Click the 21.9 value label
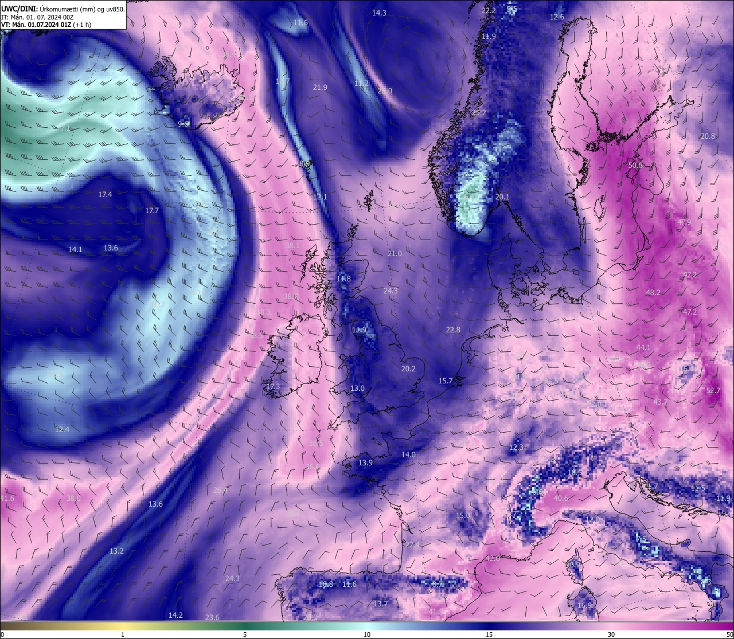Viewport: 734px width, 639px height. click(x=320, y=88)
